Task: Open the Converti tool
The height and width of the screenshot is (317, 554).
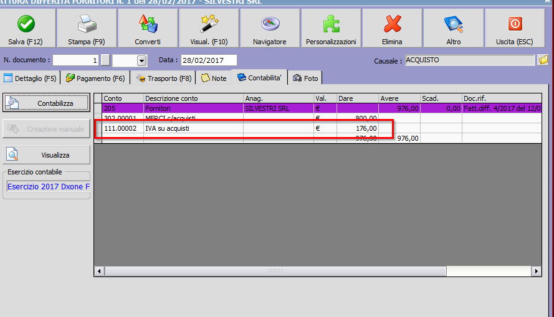Action: 148,28
